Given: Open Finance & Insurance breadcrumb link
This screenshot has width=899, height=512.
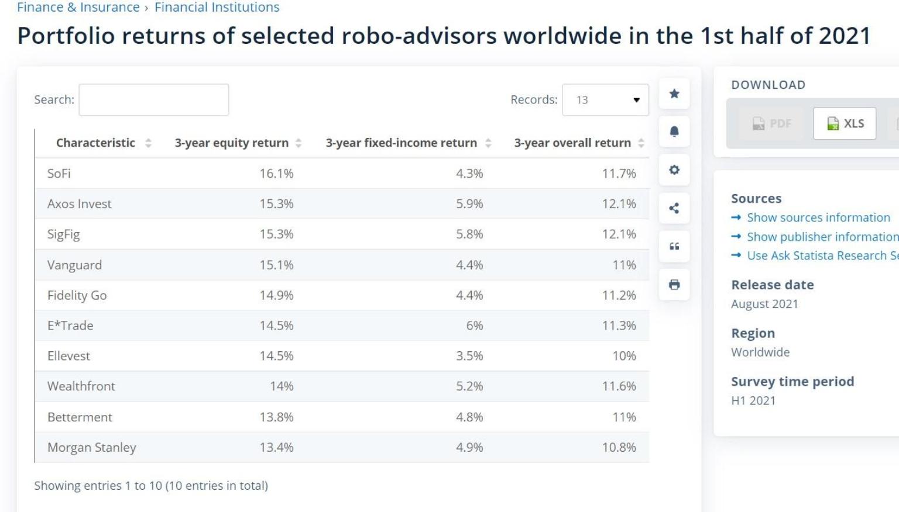Looking at the screenshot, I should tap(78, 8).
